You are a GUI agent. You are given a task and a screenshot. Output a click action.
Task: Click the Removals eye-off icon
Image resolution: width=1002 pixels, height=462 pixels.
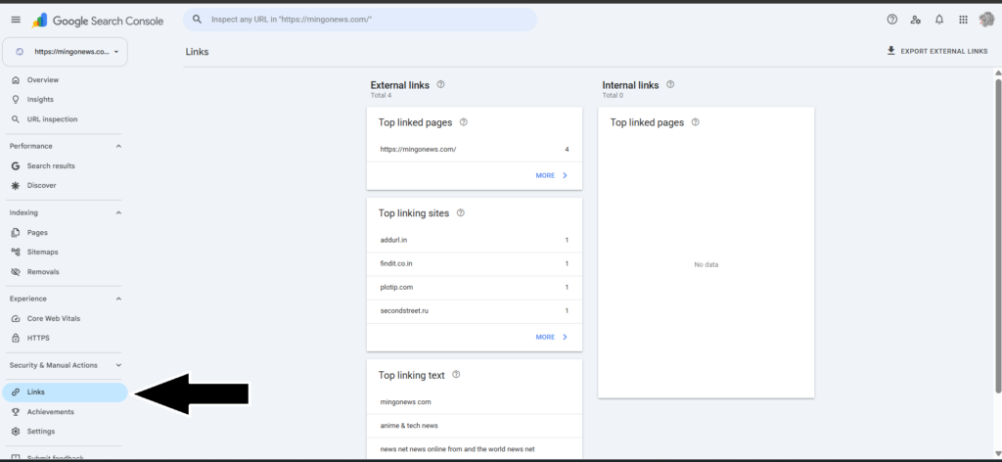[x=16, y=271]
